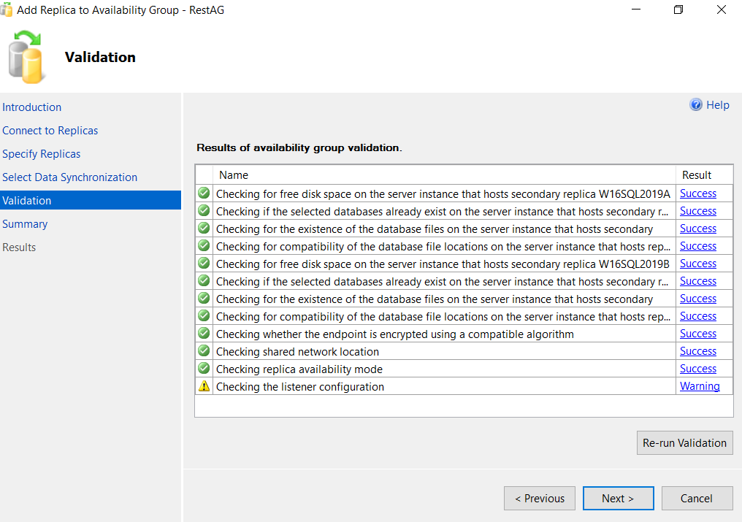Sort results by the Name column header
Screen dimensions: 742x522
[x=234, y=175]
